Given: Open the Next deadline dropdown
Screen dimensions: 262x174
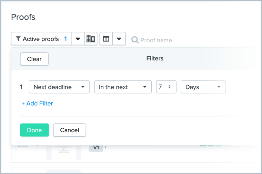Looking at the screenshot, I should [59, 87].
